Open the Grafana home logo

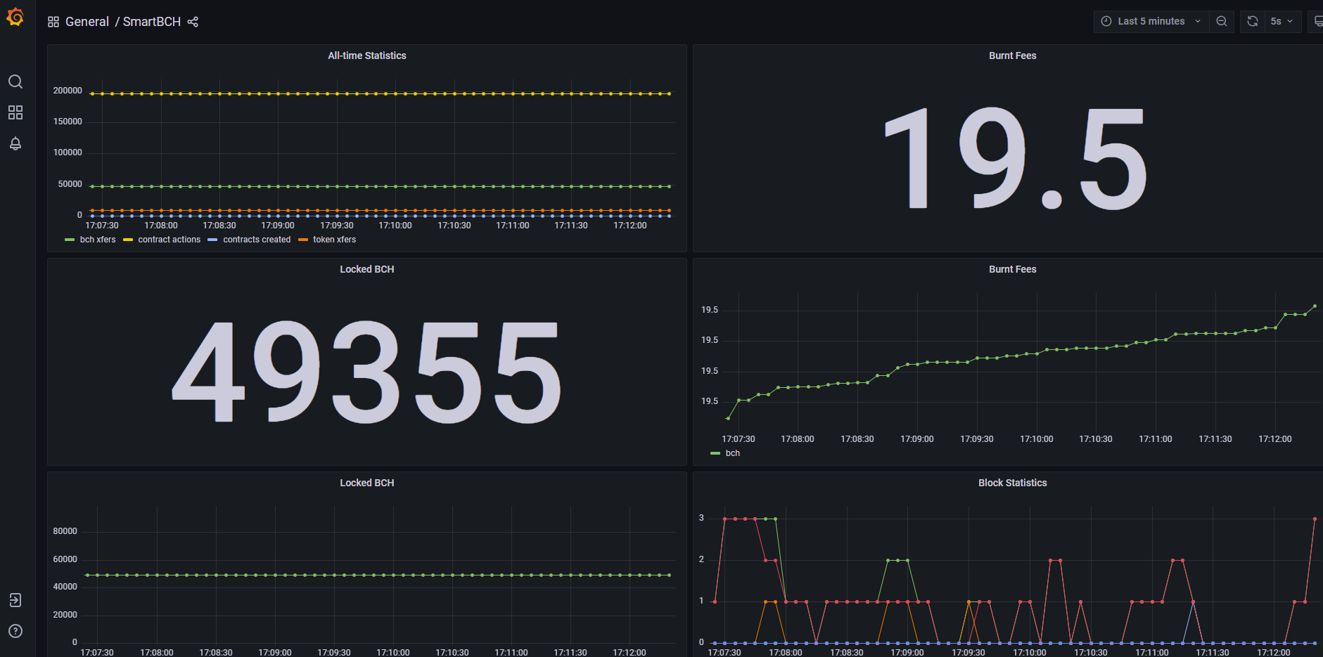pos(15,17)
